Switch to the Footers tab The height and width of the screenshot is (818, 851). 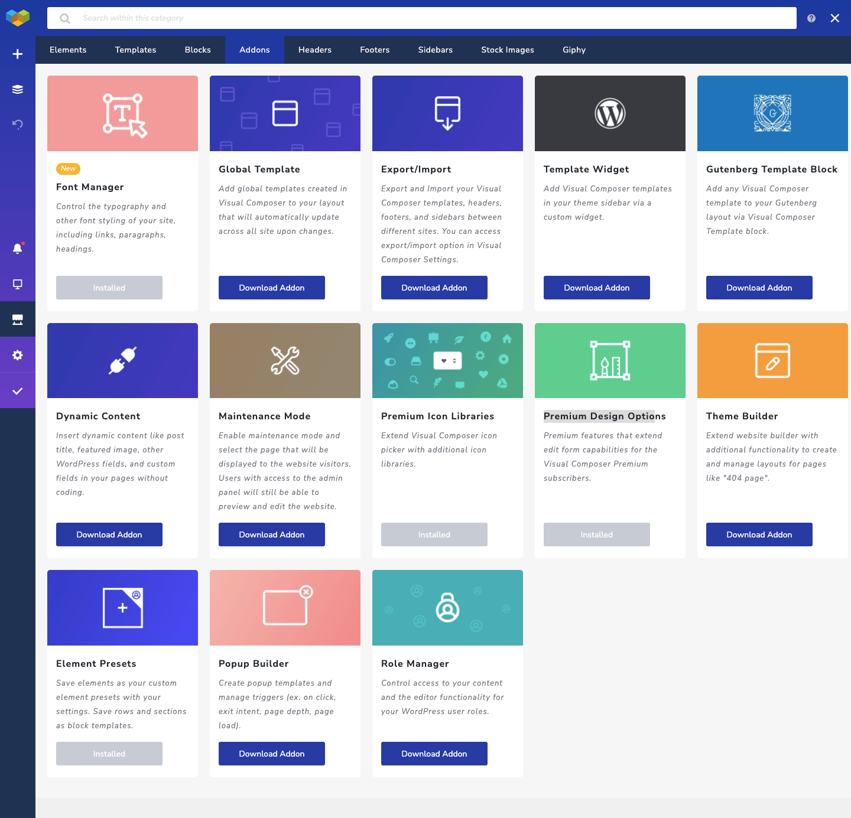point(375,50)
